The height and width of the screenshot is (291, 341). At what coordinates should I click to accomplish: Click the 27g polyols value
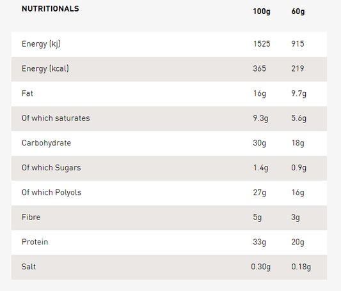[259, 193]
